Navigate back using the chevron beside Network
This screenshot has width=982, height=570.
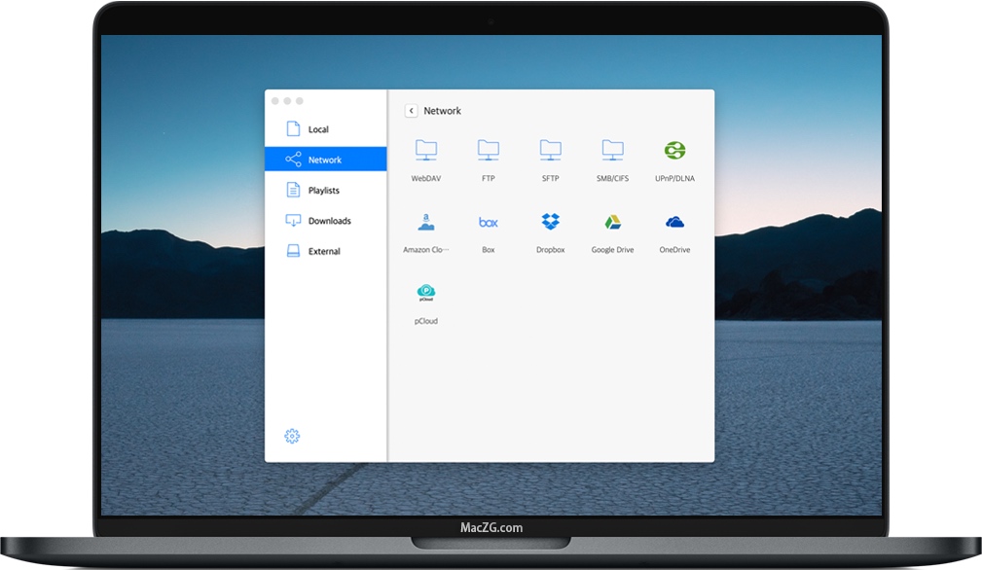[x=411, y=110]
